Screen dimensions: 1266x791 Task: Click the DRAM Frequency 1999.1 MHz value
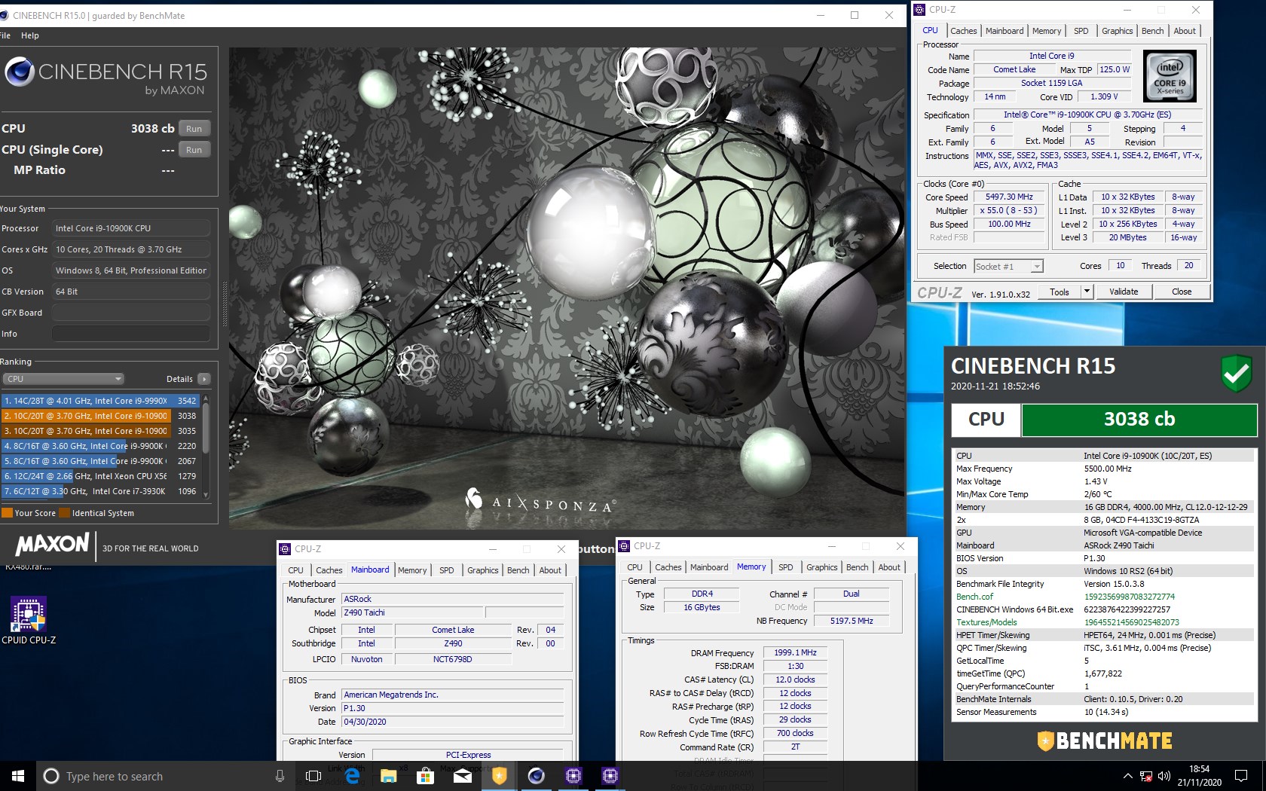click(795, 652)
